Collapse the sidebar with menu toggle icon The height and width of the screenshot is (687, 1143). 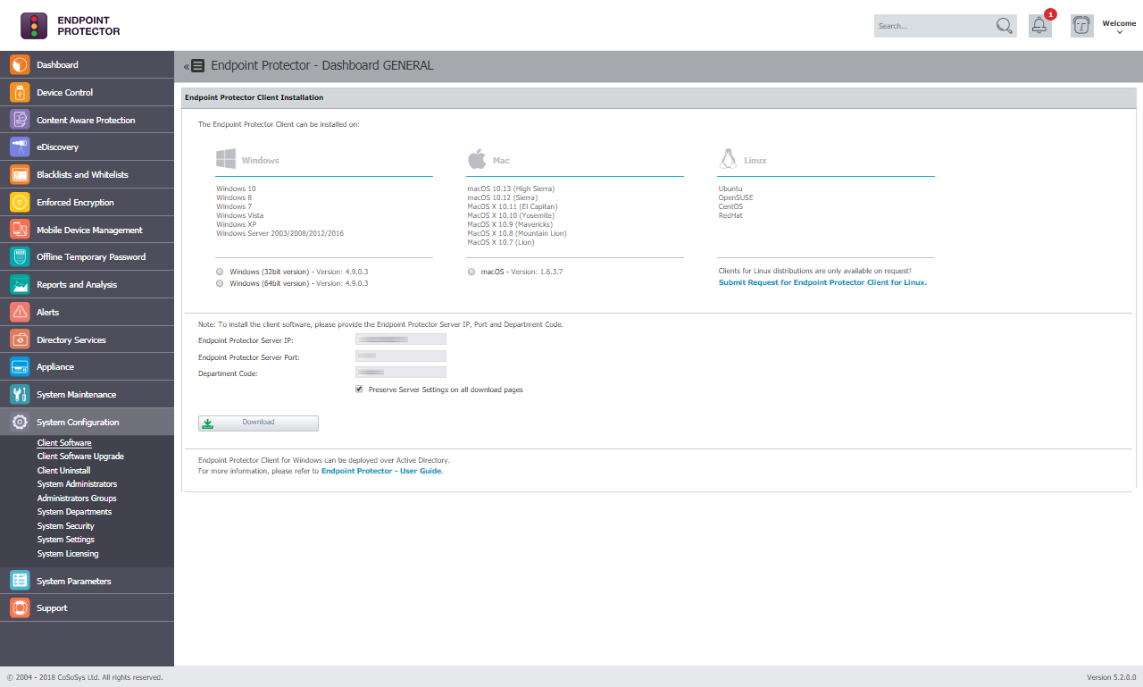[195, 65]
